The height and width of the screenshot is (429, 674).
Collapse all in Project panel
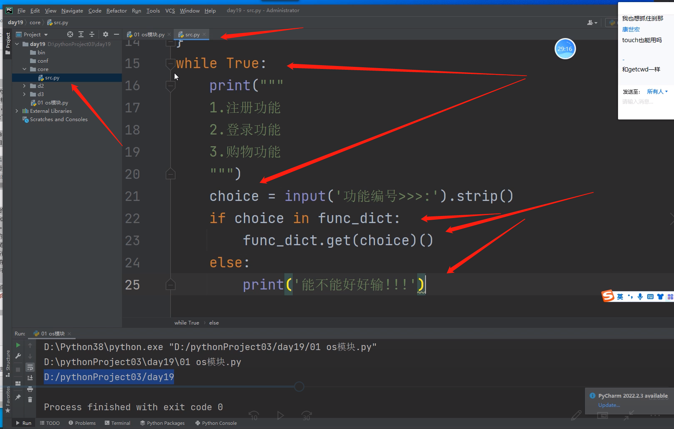[92, 34]
